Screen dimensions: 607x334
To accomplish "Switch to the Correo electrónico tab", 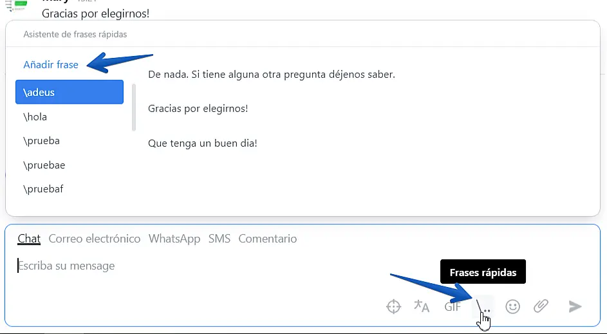I will [95, 238].
